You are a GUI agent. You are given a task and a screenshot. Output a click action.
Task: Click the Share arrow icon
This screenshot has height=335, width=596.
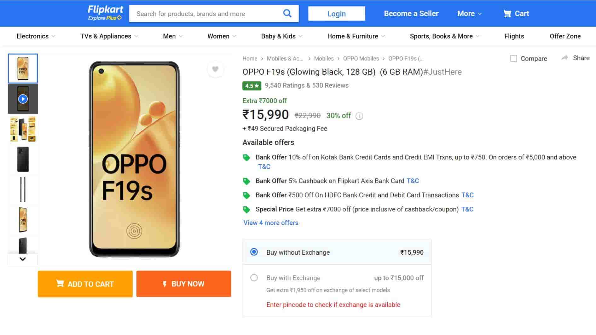tap(565, 58)
